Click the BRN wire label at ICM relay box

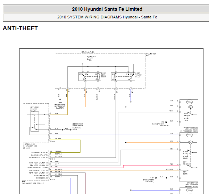coord(57,113)
